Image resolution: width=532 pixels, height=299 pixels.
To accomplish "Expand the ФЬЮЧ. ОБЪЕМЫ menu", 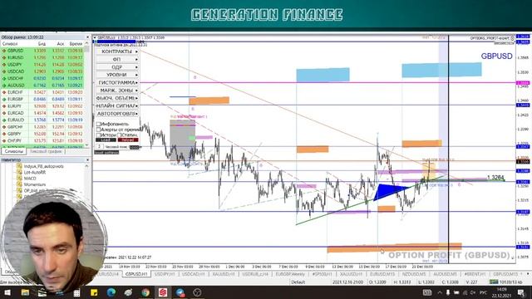I will click(x=117, y=98).
